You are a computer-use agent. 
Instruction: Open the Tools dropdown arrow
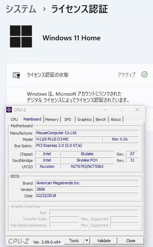[87, 241]
